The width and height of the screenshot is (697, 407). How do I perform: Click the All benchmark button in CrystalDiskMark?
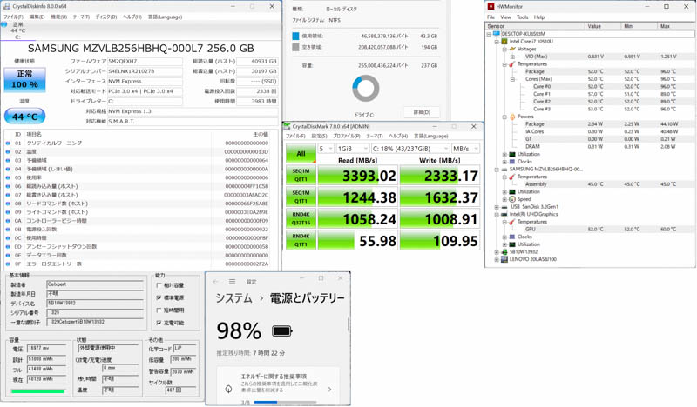(x=301, y=153)
